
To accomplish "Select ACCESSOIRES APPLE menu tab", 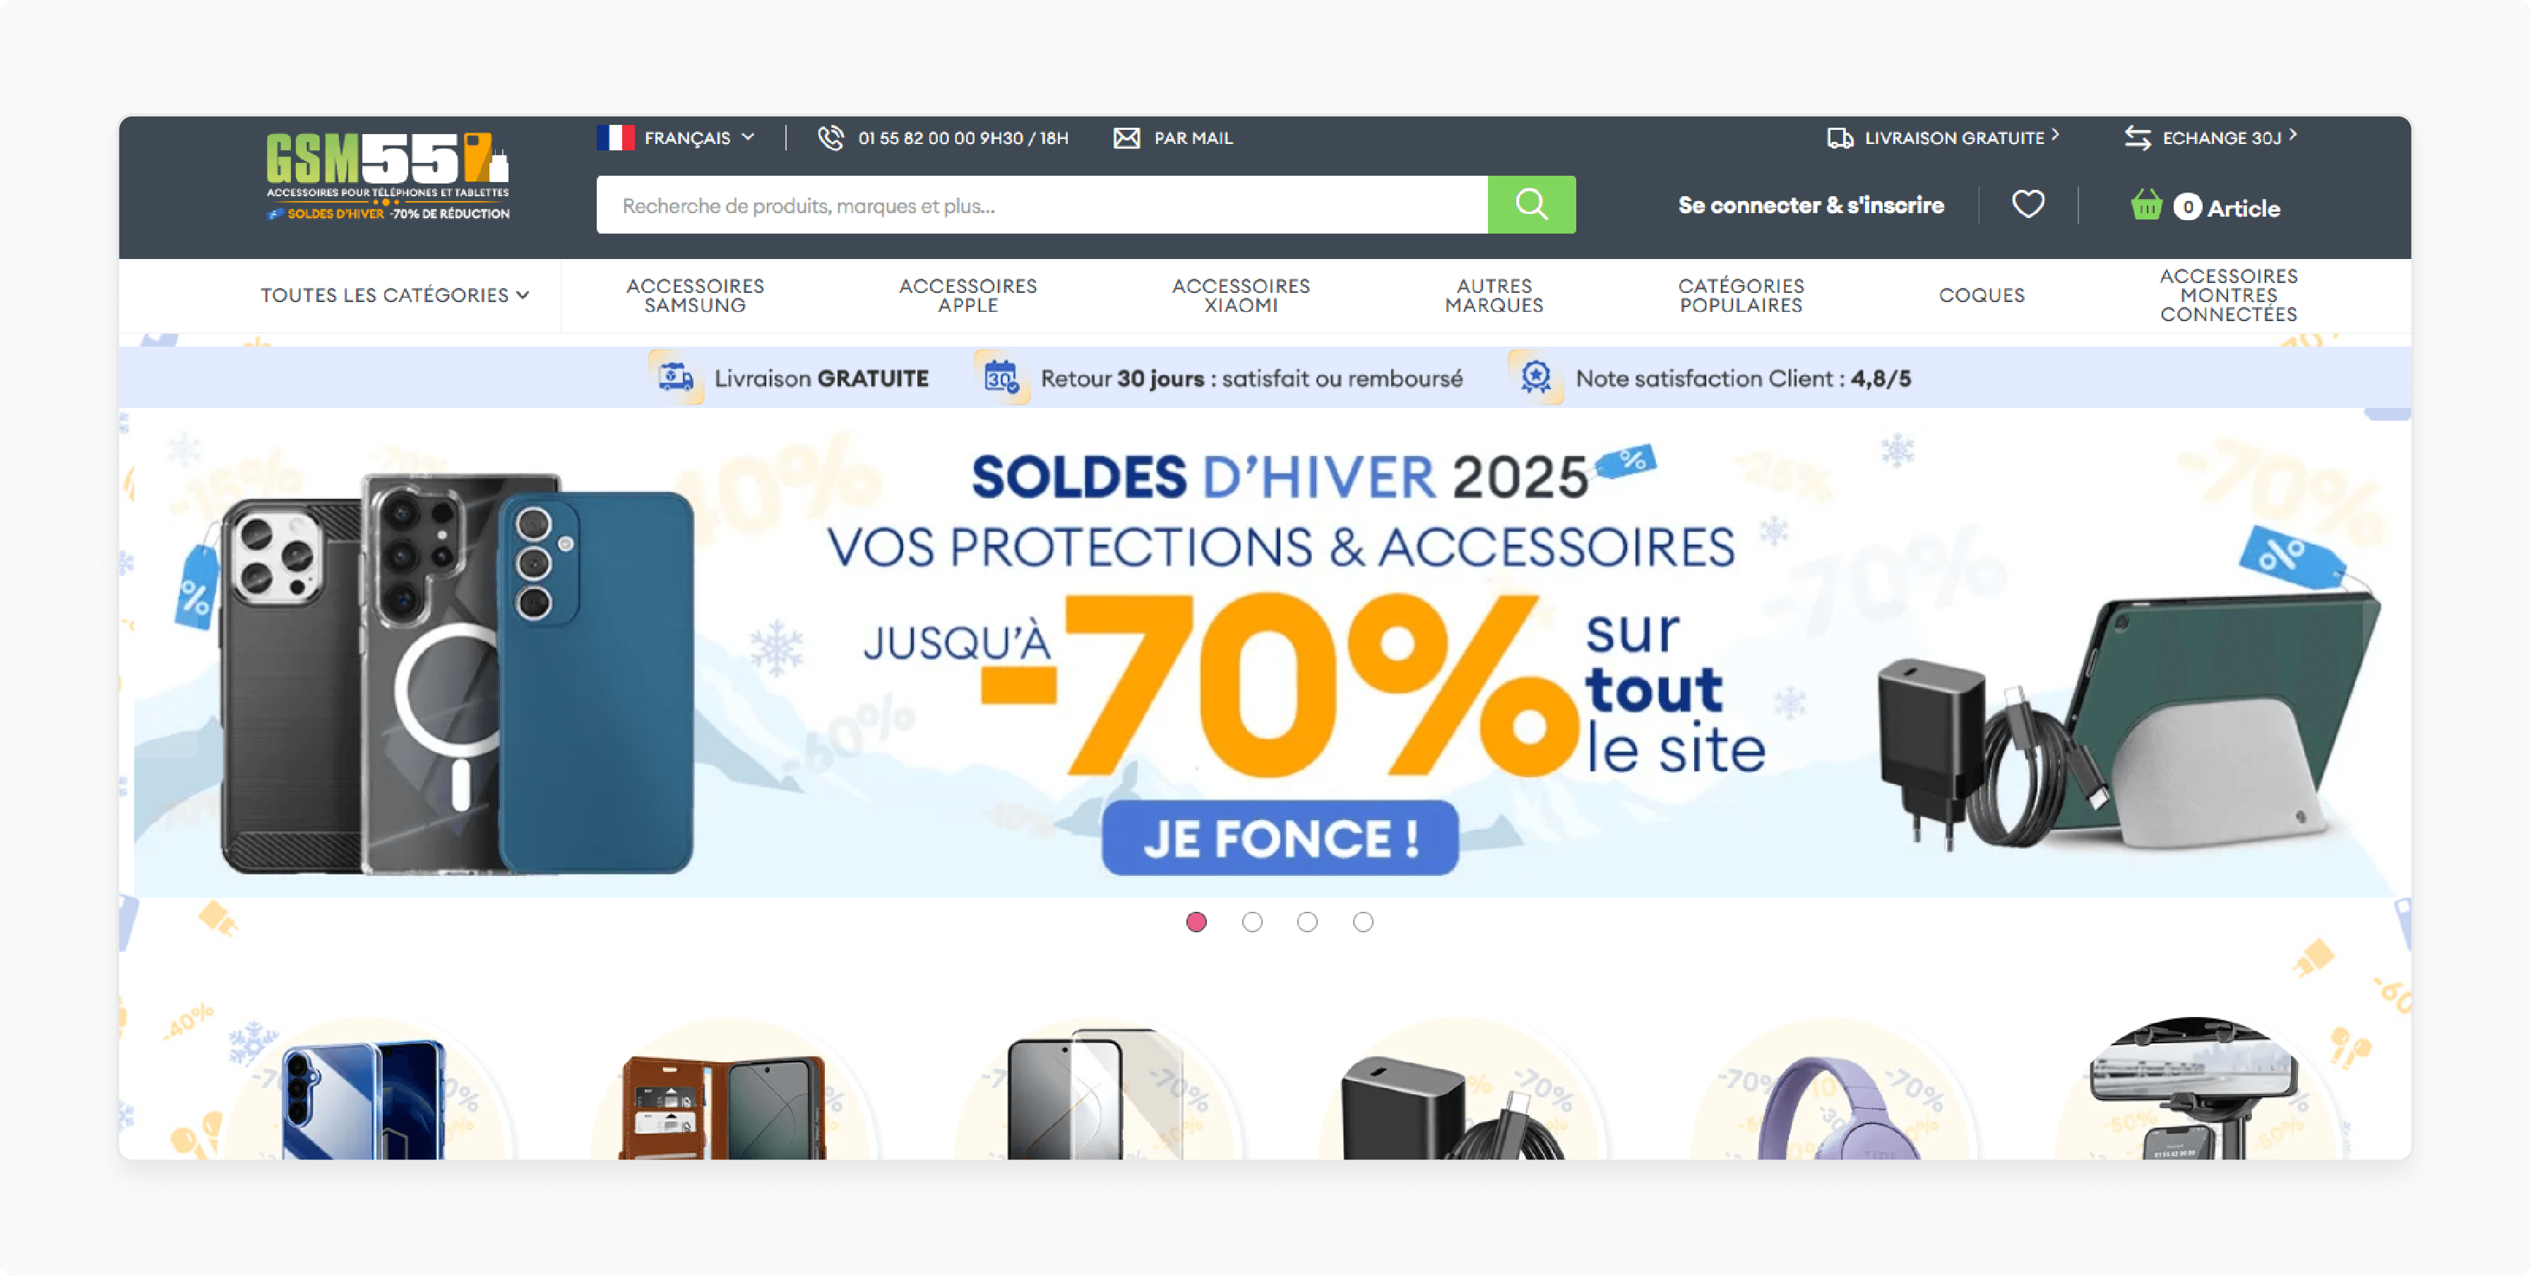I will [970, 293].
